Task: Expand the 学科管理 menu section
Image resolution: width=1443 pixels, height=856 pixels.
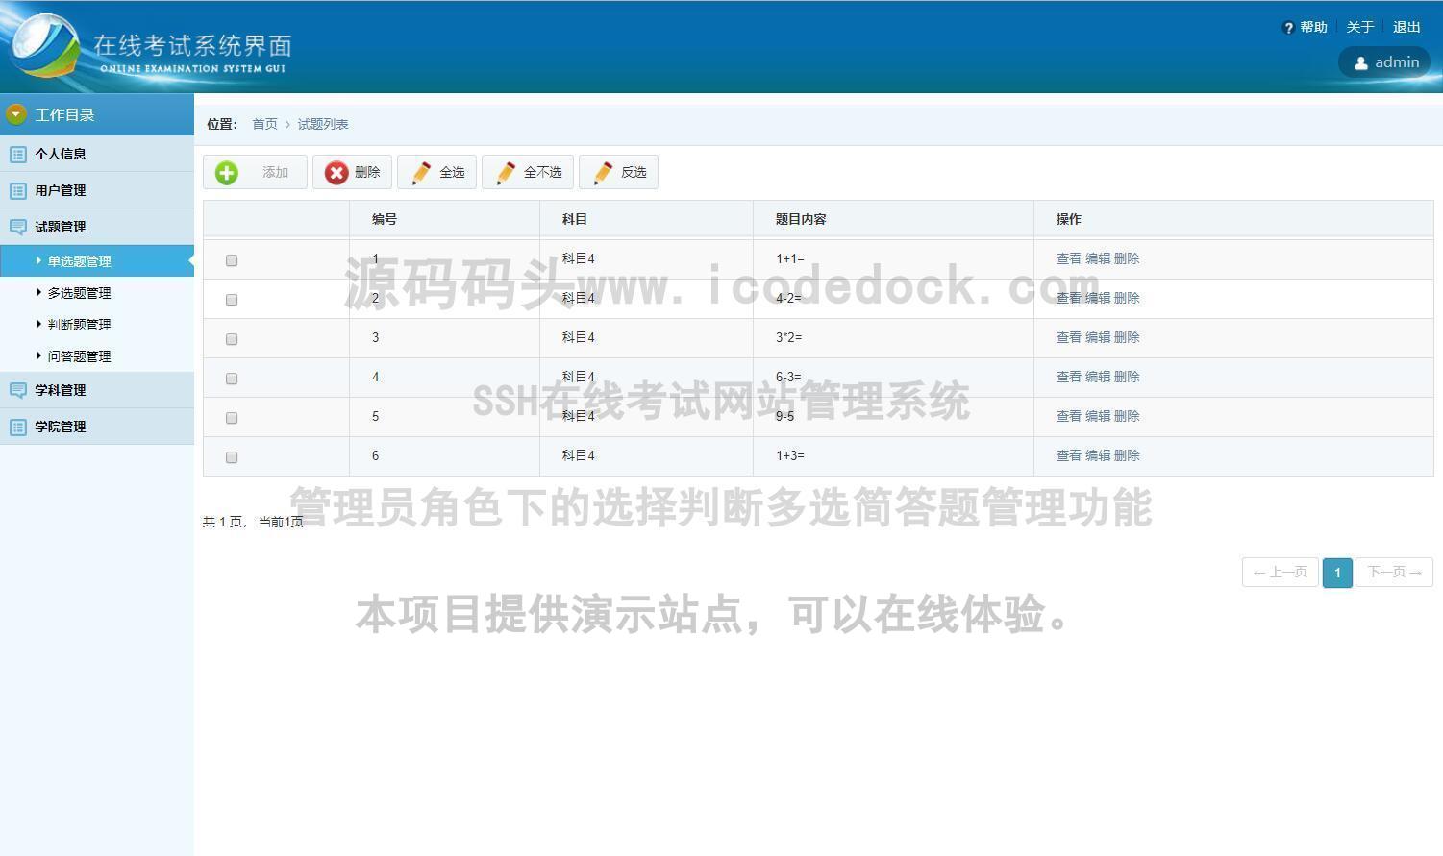Action: click(97, 390)
